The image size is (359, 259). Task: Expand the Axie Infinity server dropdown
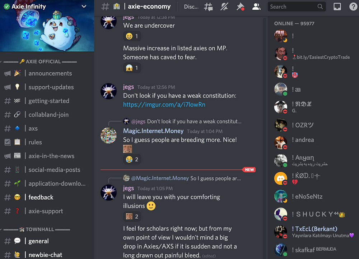[84, 6]
